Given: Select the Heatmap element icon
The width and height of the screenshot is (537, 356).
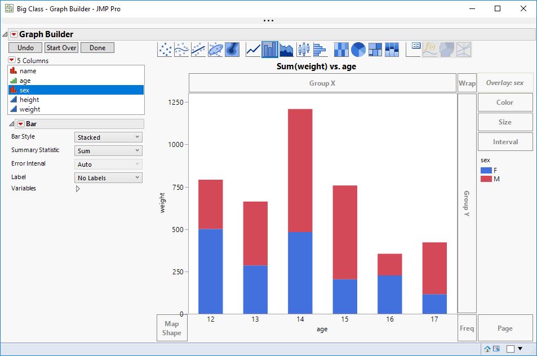Looking at the screenshot, I should [341, 48].
